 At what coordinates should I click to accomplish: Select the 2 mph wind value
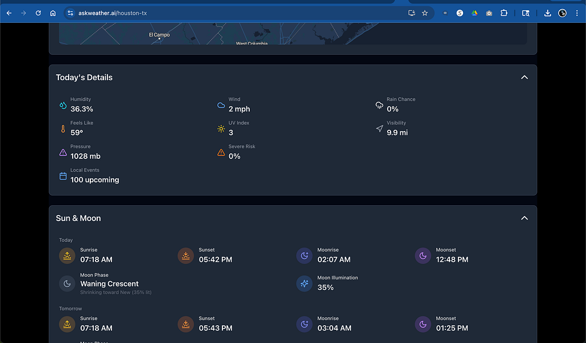coord(239,109)
